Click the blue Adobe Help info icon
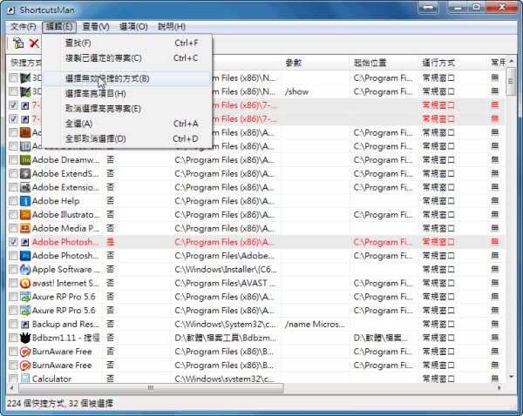The width and height of the screenshot is (523, 416). 25,201
